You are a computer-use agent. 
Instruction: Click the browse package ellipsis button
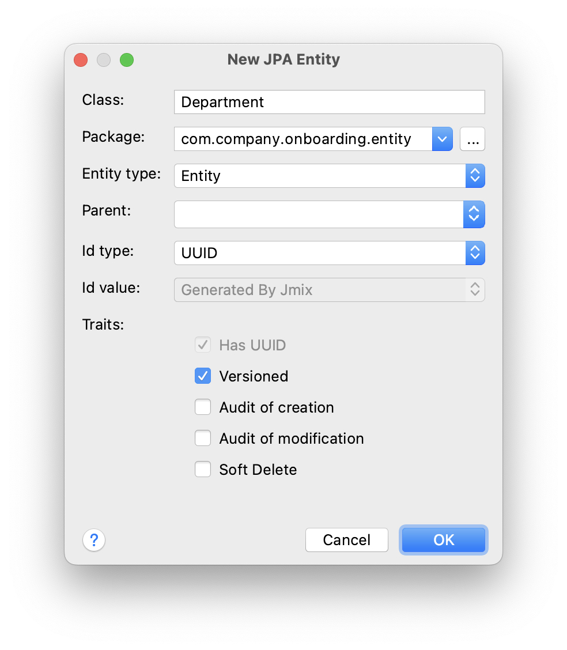(472, 139)
